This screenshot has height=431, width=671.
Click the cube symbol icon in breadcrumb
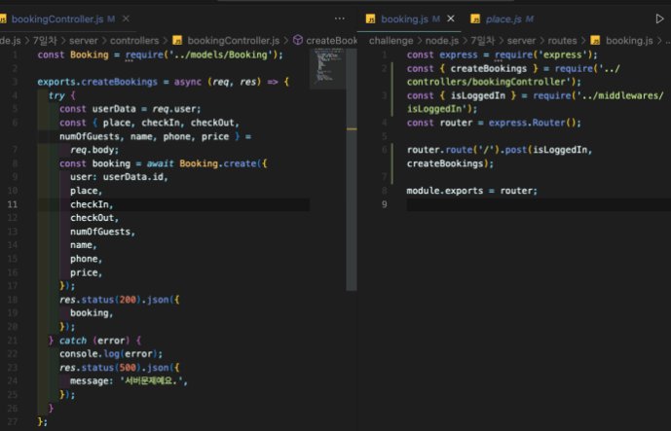pyautogui.click(x=298, y=40)
